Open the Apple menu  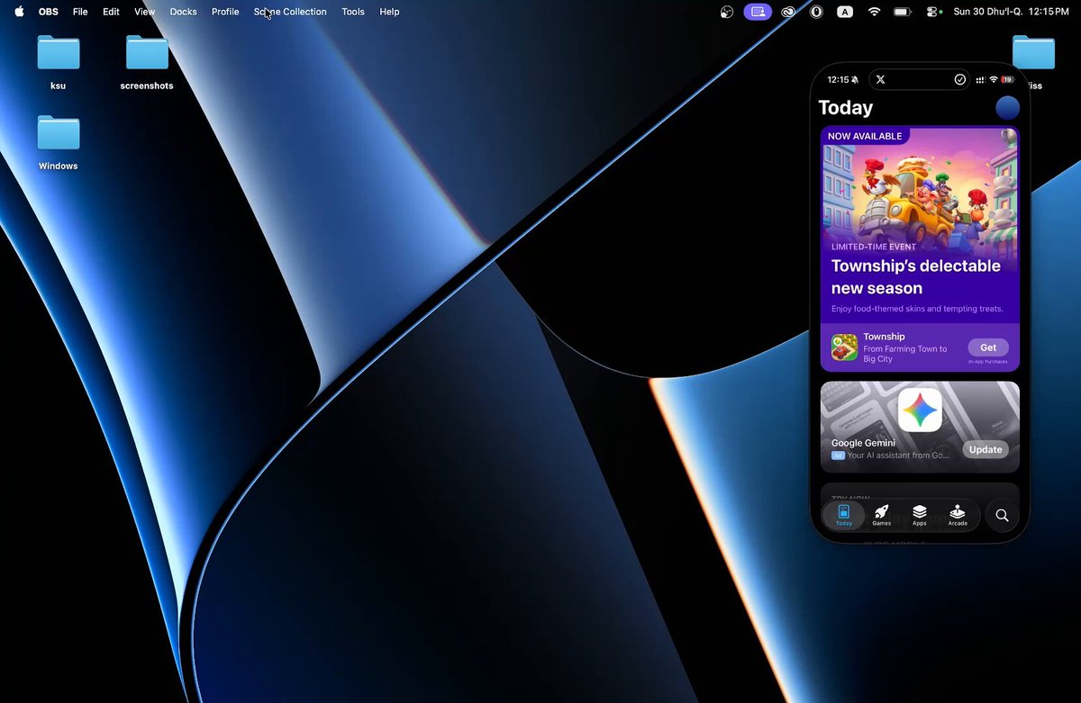click(19, 12)
